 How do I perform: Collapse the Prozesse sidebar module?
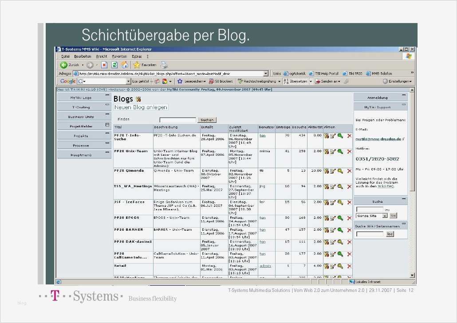coord(107,143)
